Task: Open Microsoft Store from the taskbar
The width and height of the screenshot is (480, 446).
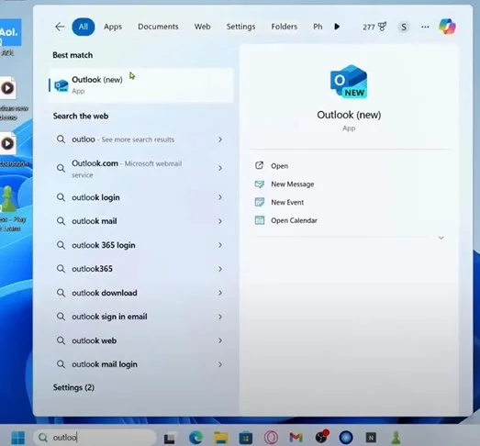Action: coord(246,438)
